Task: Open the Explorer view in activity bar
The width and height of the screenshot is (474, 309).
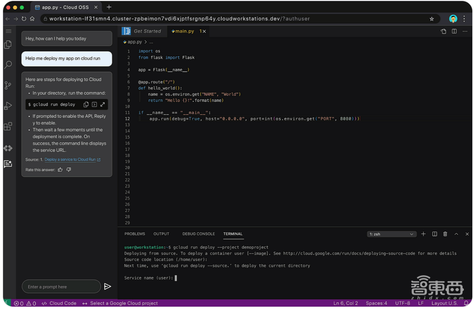Action: [8, 44]
